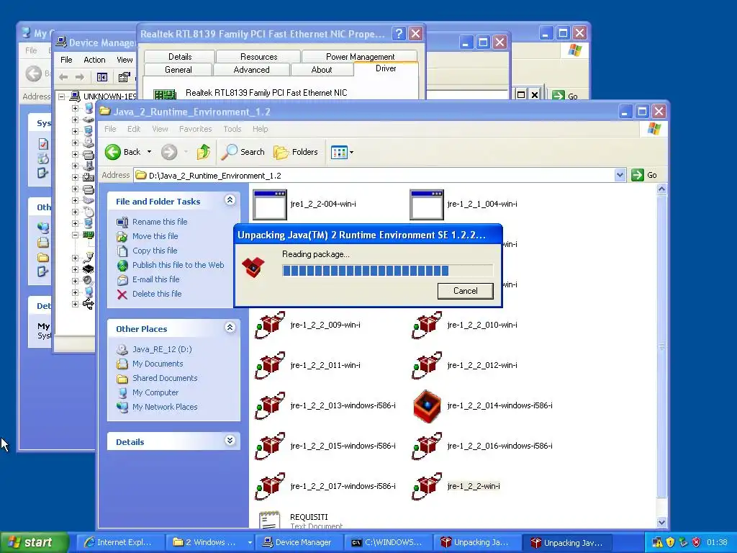Click Copy this file

tap(155, 251)
